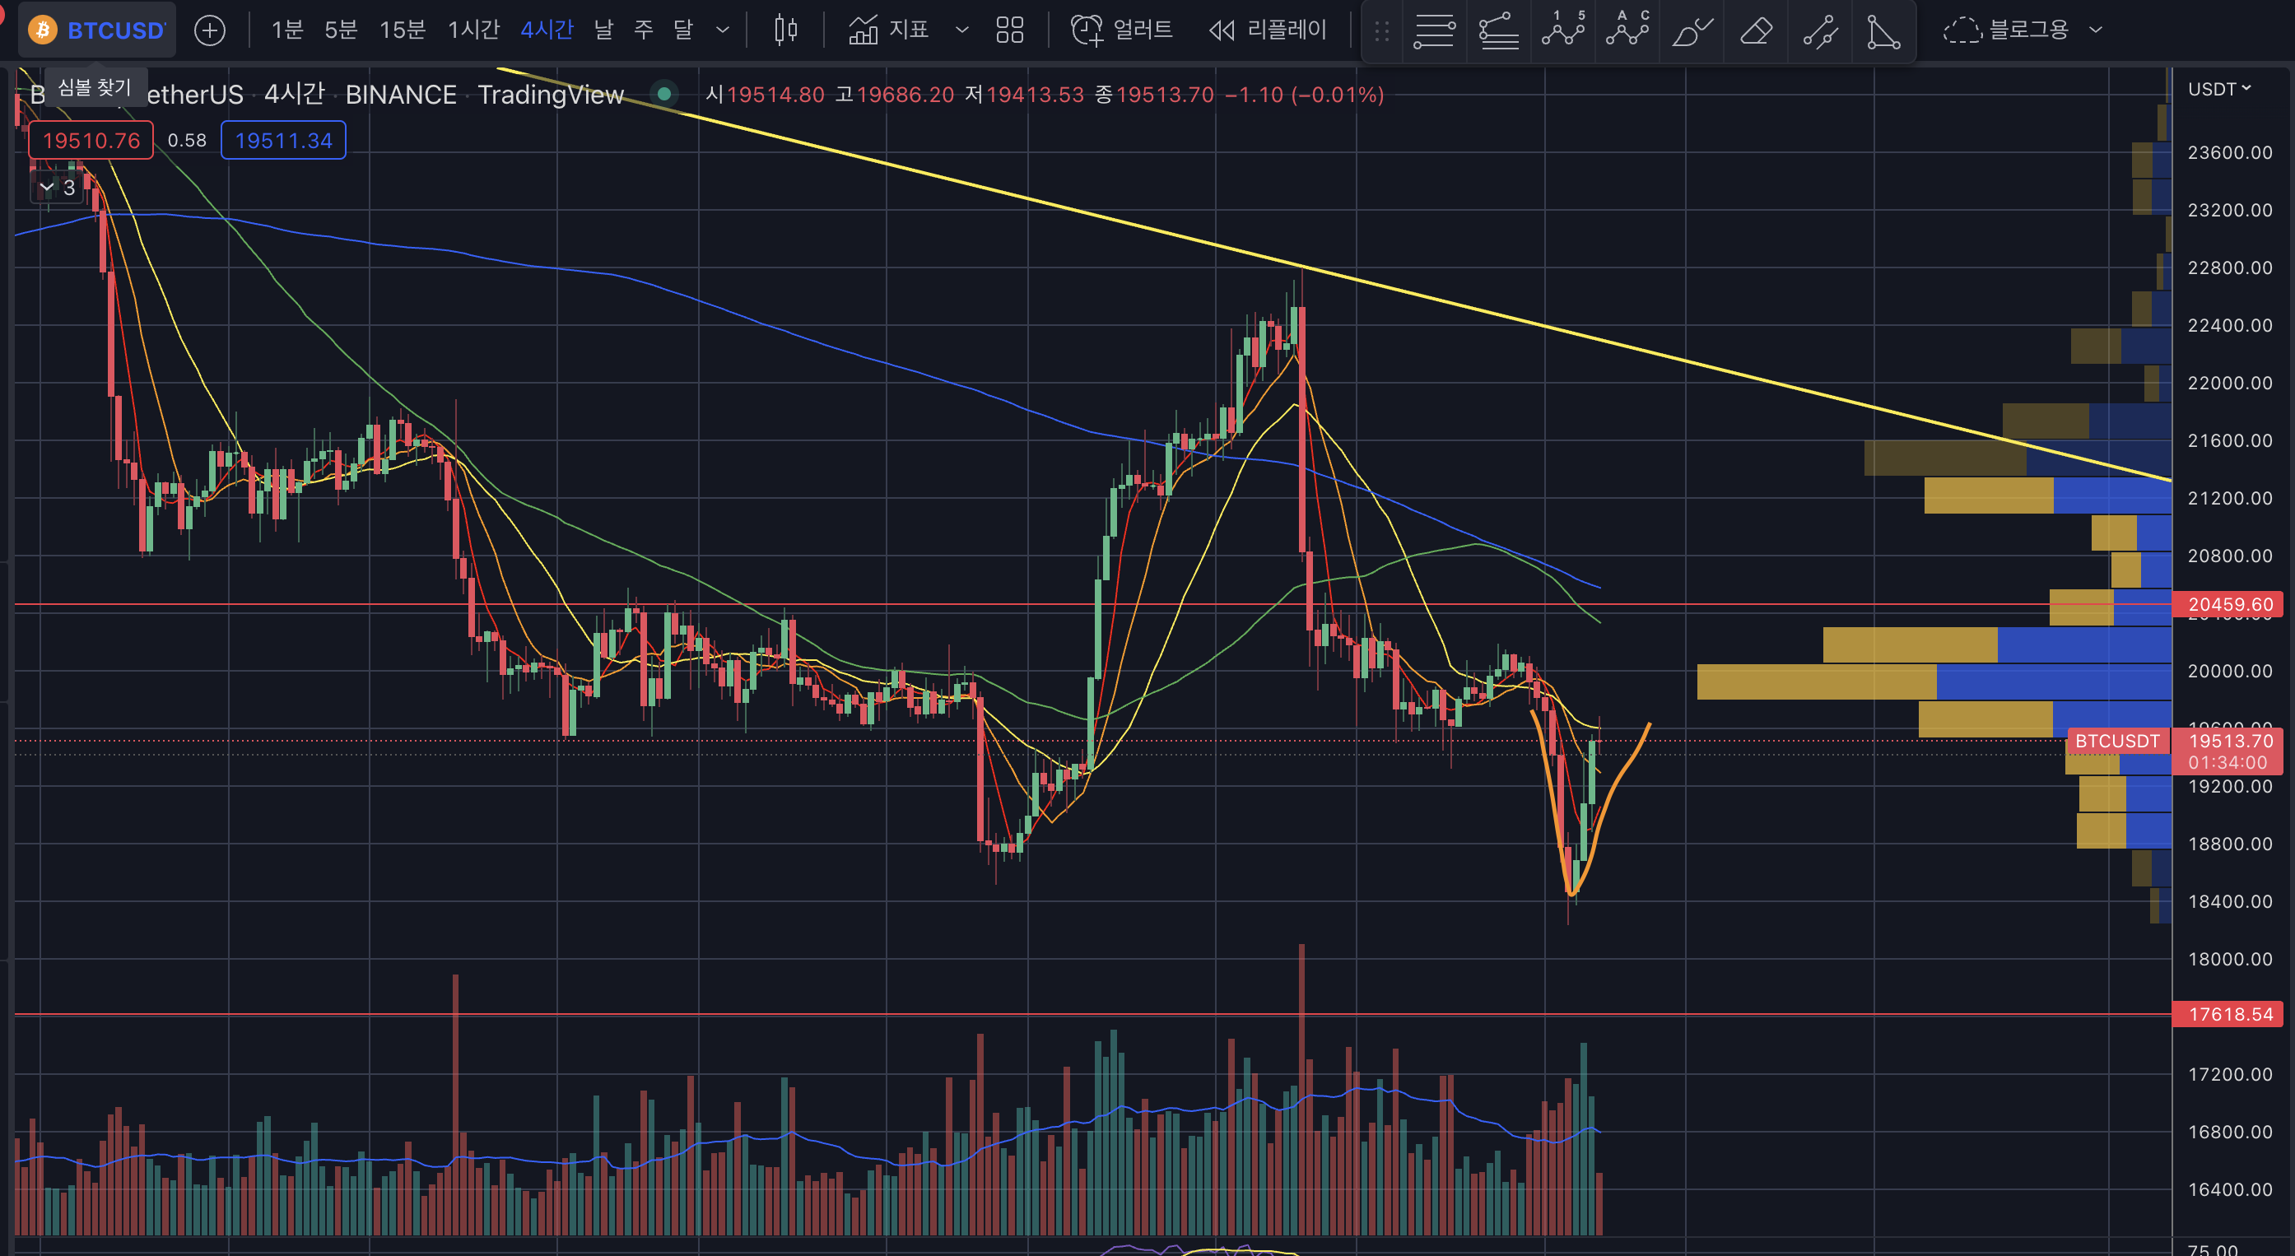Open the USDT currency dropdown
Screen dimensions: 2295x1256
(x=2218, y=88)
